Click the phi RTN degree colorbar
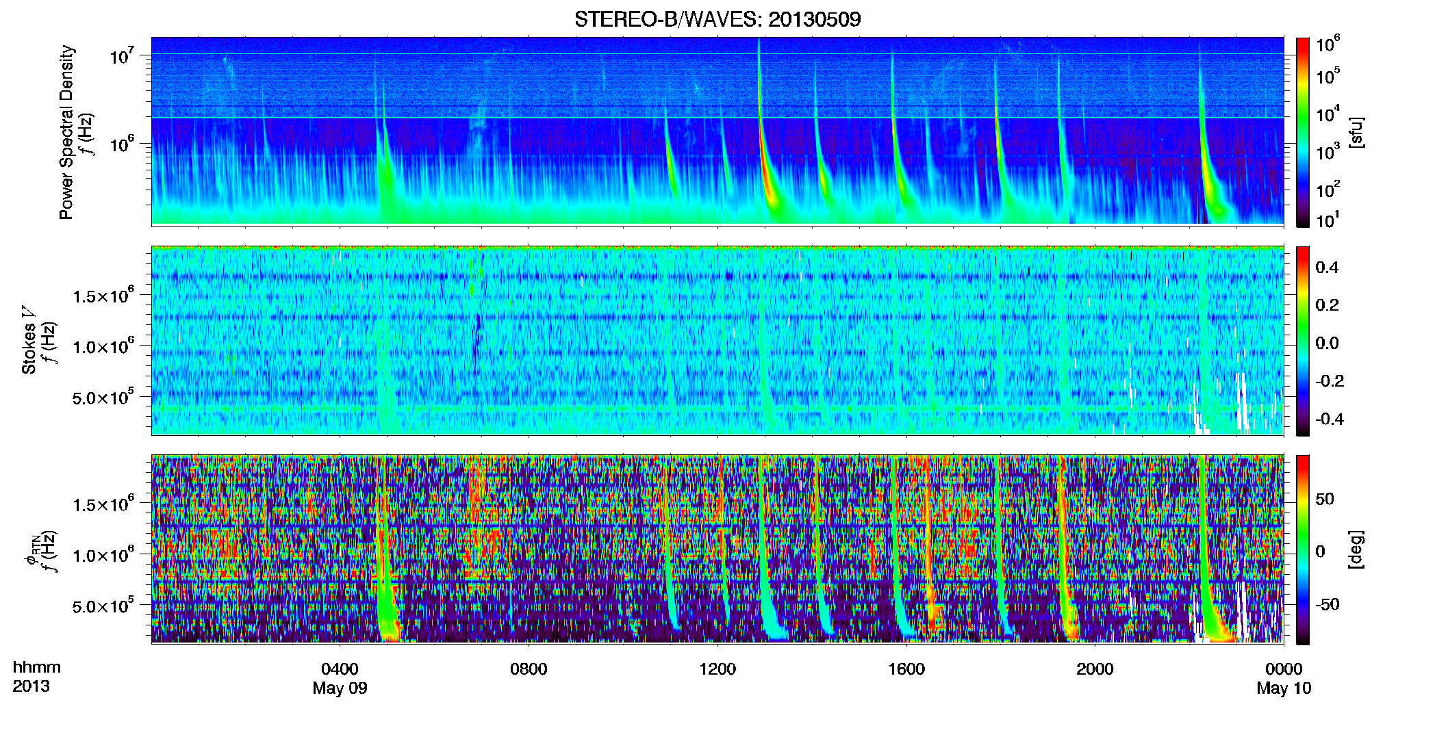Image resolution: width=1435 pixels, height=739 pixels. (1303, 549)
